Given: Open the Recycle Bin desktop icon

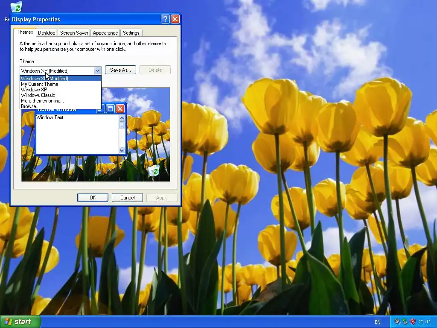Looking at the screenshot, I should [x=16, y=7].
